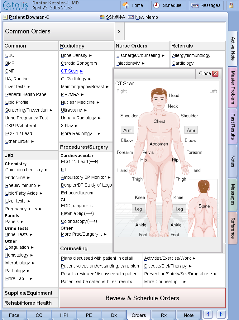This screenshot has height=320, width=239.
Task: Switch to the Dx tab
Action: point(114,315)
